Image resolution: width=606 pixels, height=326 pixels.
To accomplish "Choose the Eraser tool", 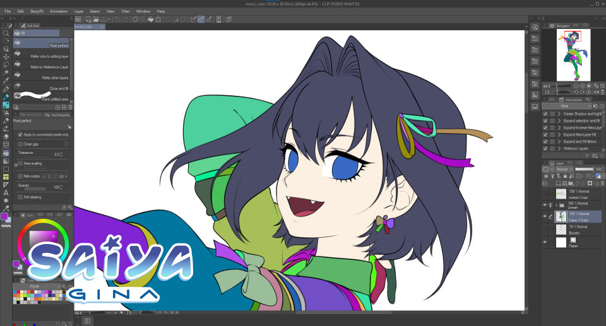I will click(6, 136).
